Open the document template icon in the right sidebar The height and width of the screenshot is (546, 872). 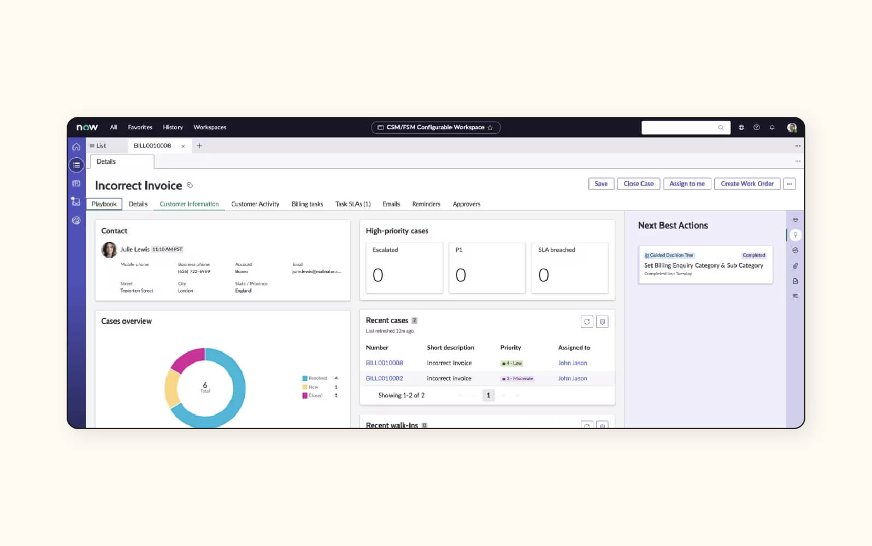coord(796,281)
